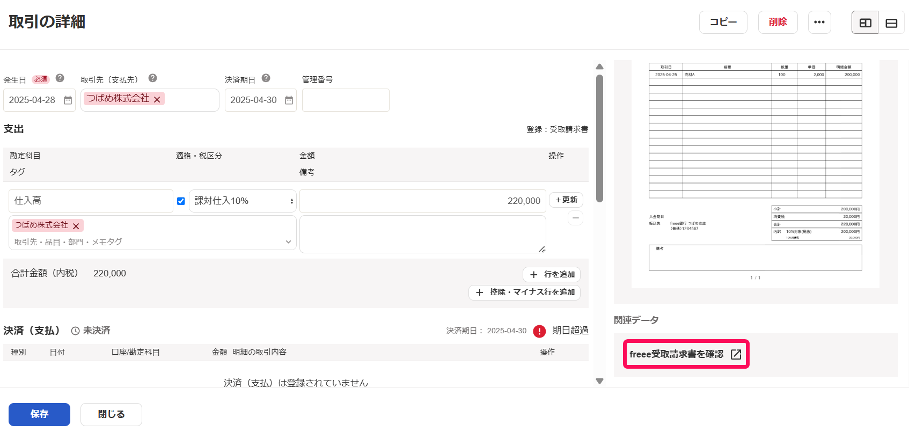
Task: Click the invoice preview thumbnail
Action: coord(756,174)
